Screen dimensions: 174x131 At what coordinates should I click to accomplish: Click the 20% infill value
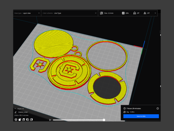tap(127, 13)
